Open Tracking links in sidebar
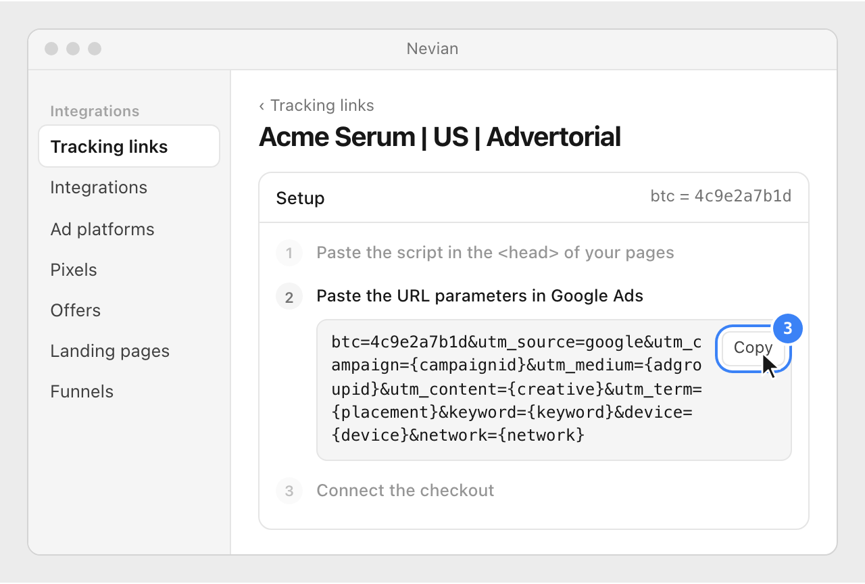Screen dimensions: 865x584 pos(129,147)
